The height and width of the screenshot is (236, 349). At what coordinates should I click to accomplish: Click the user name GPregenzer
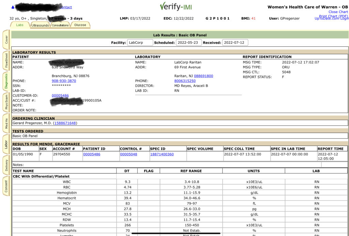pyautogui.click(x=290, y=18)
